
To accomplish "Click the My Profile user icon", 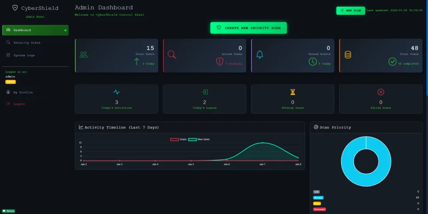I will pyautogui.click(x=8, y=92).
